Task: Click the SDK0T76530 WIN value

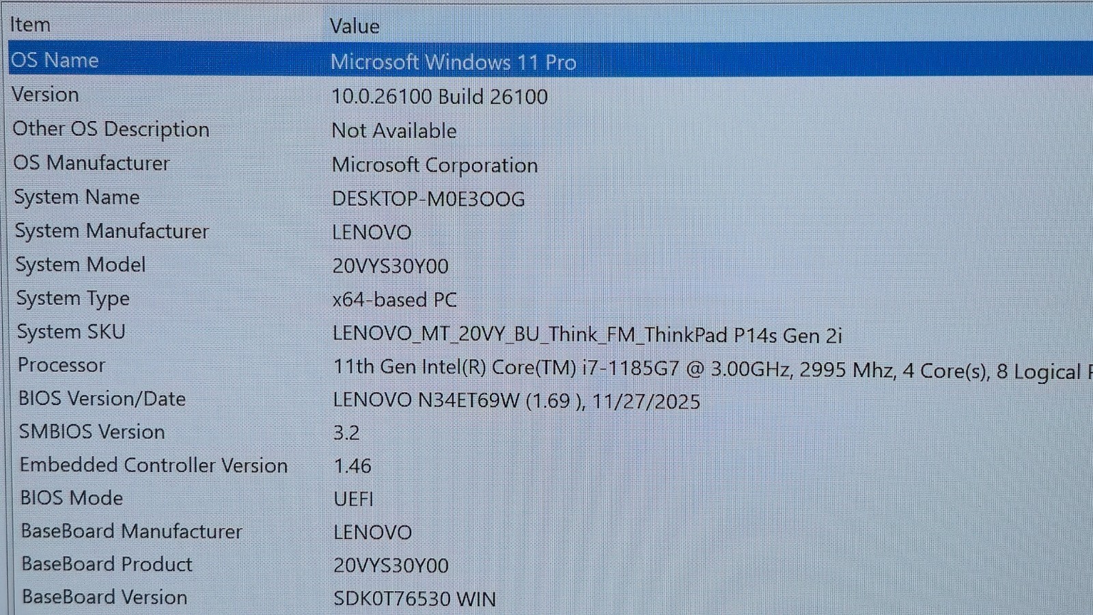Action: tap(415, 599)
